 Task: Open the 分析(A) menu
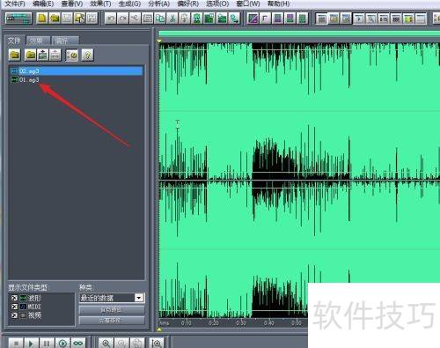pyautogui.click(x=159, y=4)
